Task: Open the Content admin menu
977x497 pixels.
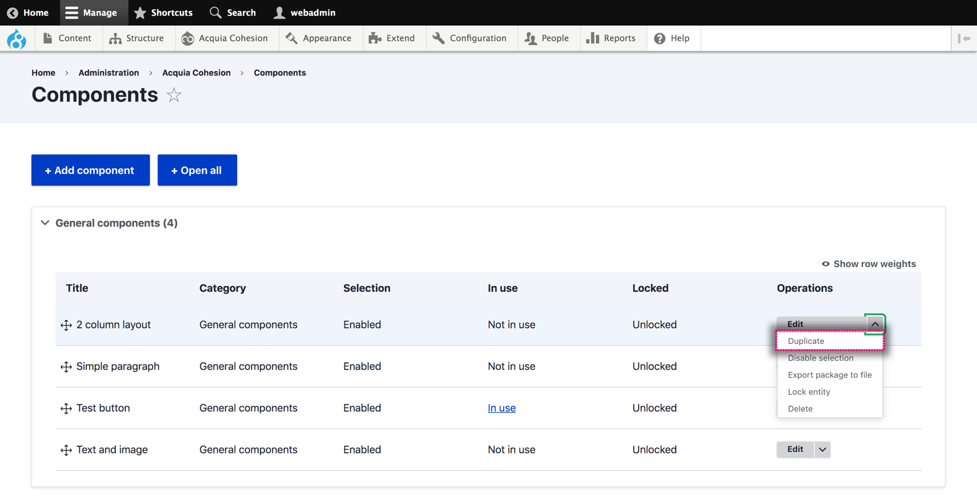Action: coord(67,38)
